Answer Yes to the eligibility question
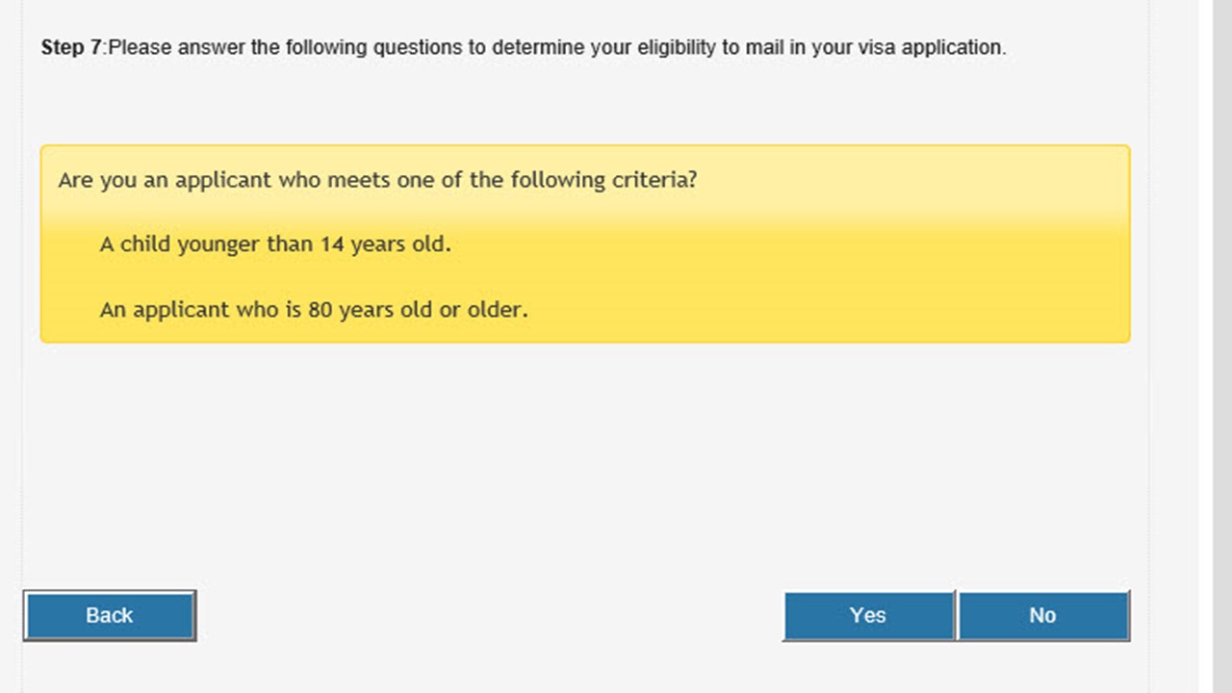This screenshot has width=1232, height=693. click(x=868, y=616)
